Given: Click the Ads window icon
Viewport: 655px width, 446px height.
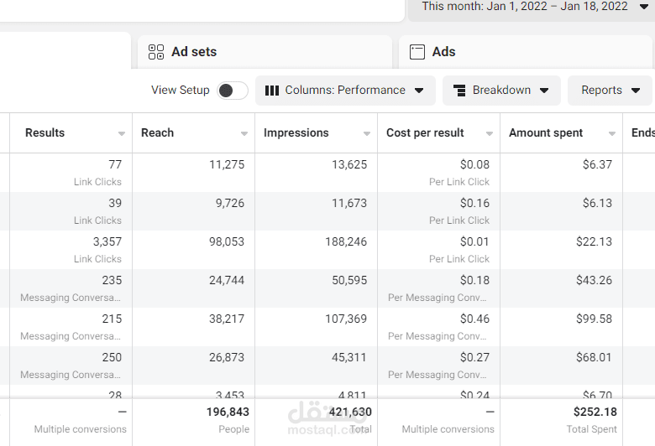Looking at the screenshot, I should [417, 52].
